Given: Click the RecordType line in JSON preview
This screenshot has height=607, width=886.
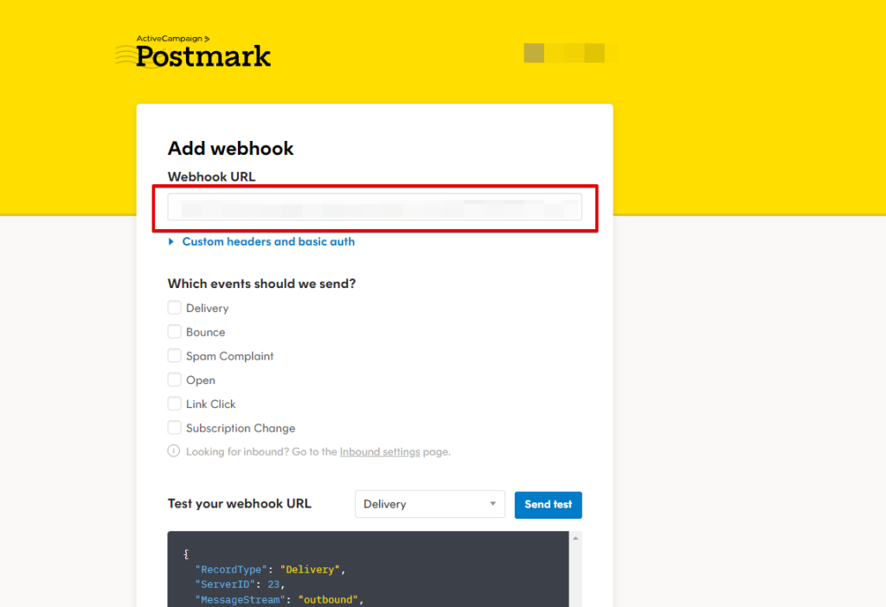Looking at the screenshot, I should (270, 569).
